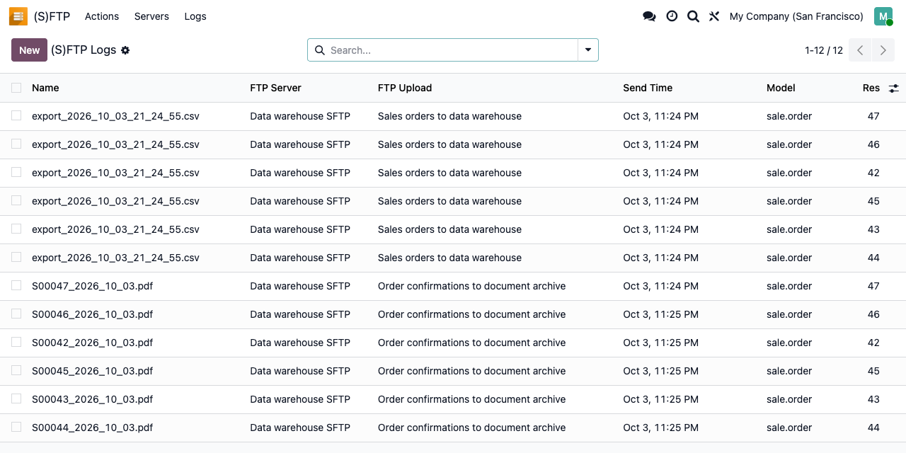906x453 pixels.
Task: Go to the previous page of logs
Action: (860, 50)
